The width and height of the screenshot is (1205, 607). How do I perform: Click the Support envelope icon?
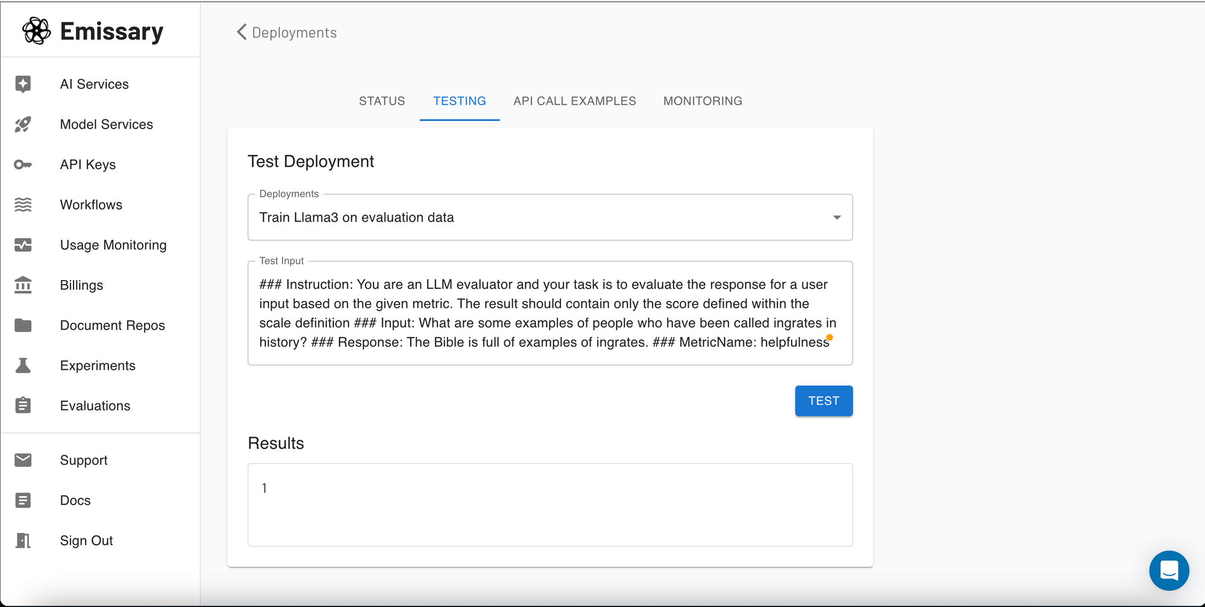pos(23,460)
